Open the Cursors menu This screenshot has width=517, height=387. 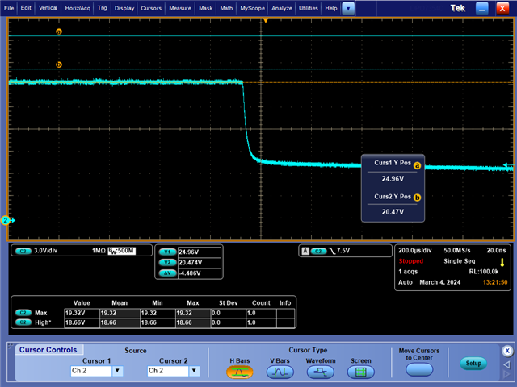pos(151,8)
